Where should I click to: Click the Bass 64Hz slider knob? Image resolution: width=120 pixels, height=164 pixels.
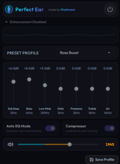(29, 79)
